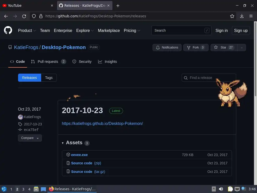Download Source code (zip)
The image size is (257, 193).
pyautogui.click(x=86, y=163)
